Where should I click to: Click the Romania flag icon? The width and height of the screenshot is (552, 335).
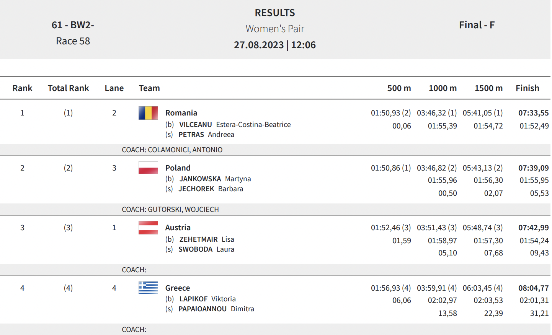coord(148,113)
